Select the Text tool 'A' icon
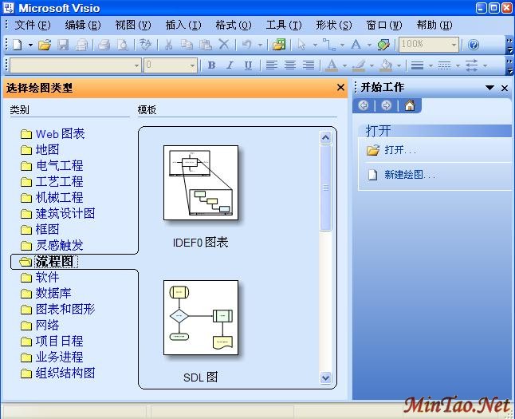 tap(356, 45)
